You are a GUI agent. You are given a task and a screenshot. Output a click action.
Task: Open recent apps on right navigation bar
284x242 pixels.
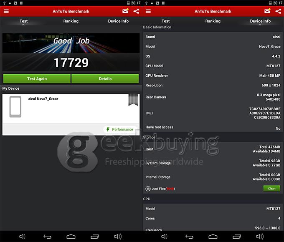pos(237,237)
